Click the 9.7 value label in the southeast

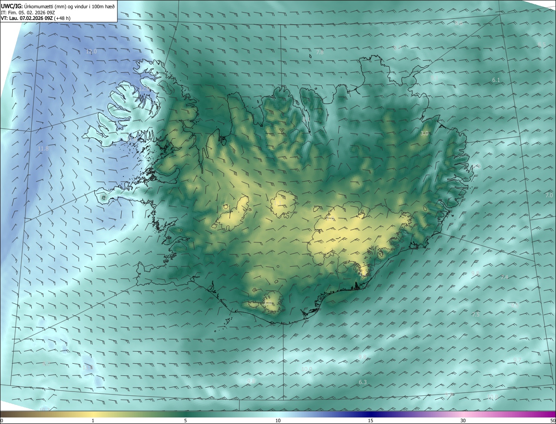(x=517, y=360)
